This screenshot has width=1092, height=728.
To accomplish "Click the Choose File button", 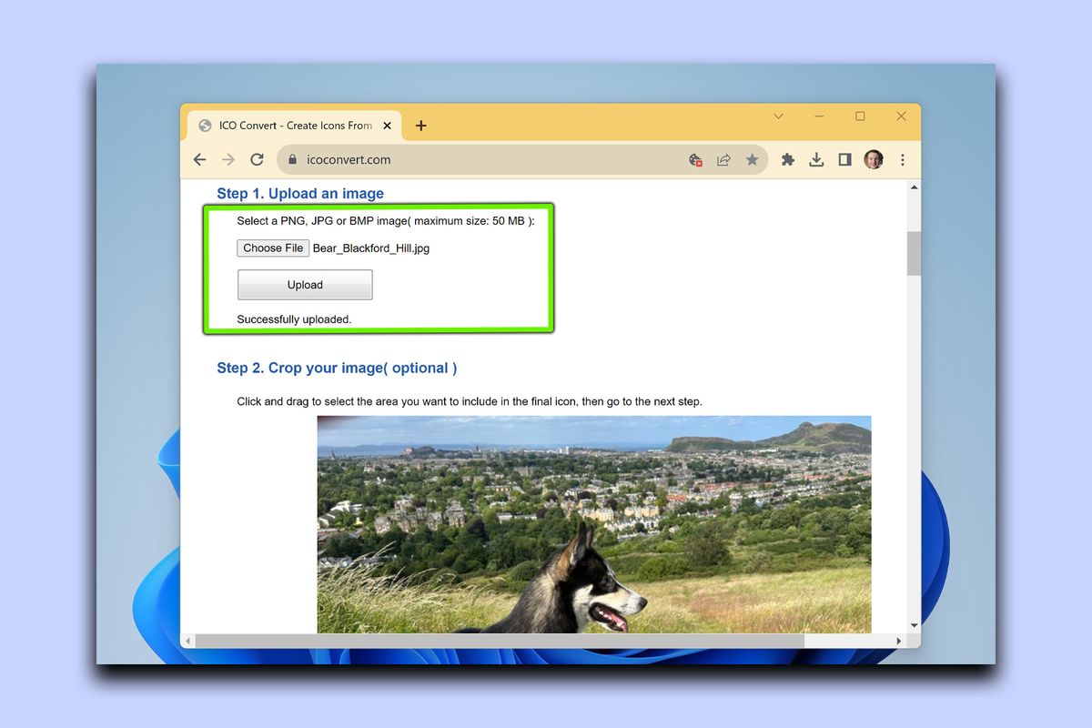I will click(273, 248).
